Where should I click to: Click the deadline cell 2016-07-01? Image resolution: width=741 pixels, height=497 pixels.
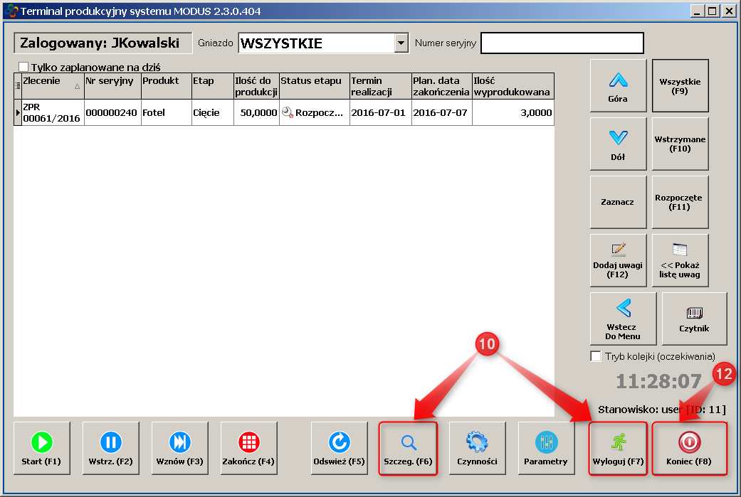coord(380,112)
